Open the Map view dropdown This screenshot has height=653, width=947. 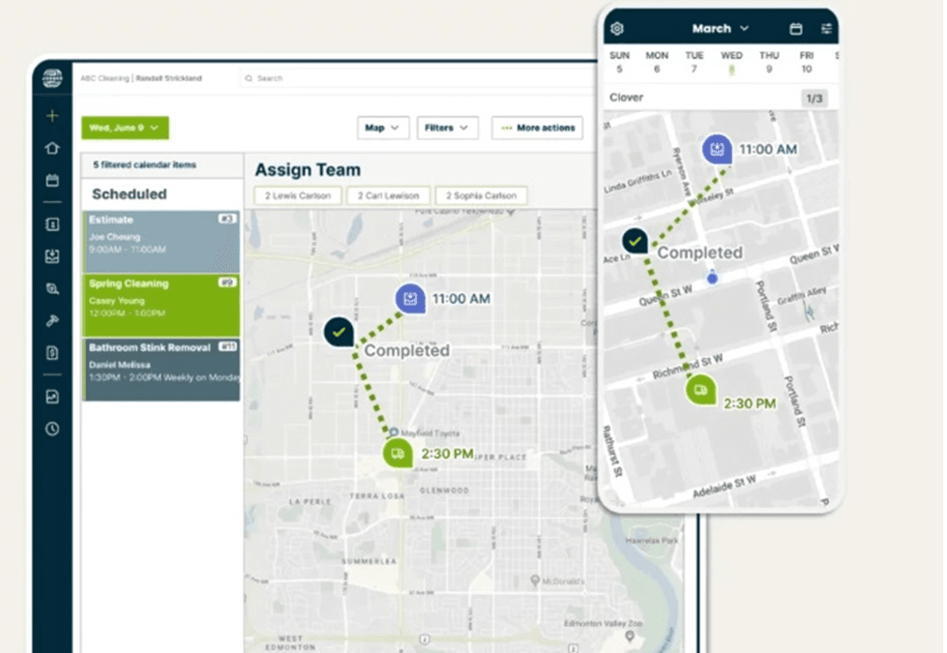pyautogui.click(x=383, y=127)
